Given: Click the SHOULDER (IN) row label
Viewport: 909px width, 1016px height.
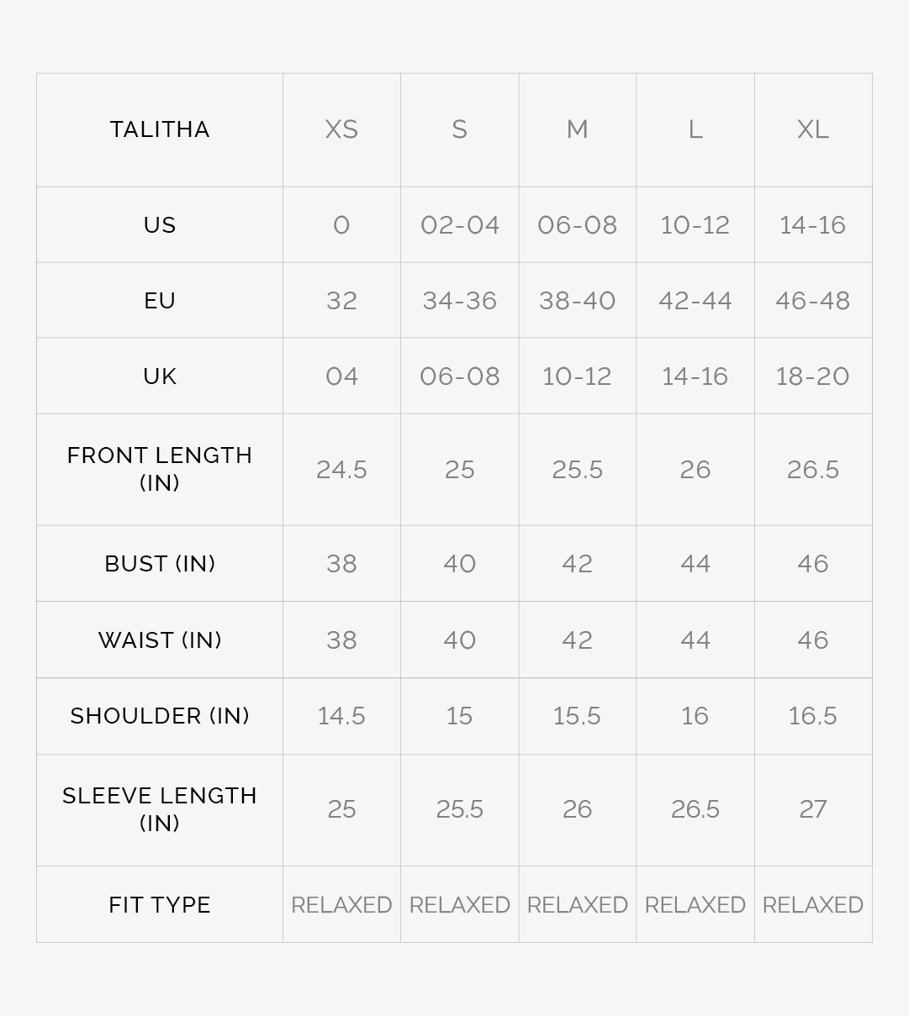Looking at the screenshot, I should coord(160,716).
